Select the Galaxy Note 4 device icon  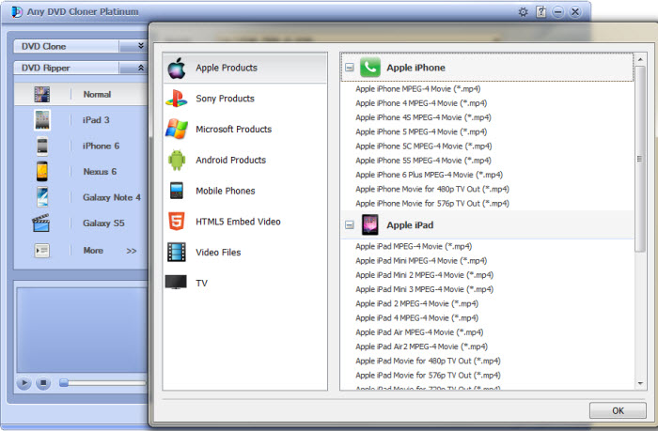[x=42, y=197]
